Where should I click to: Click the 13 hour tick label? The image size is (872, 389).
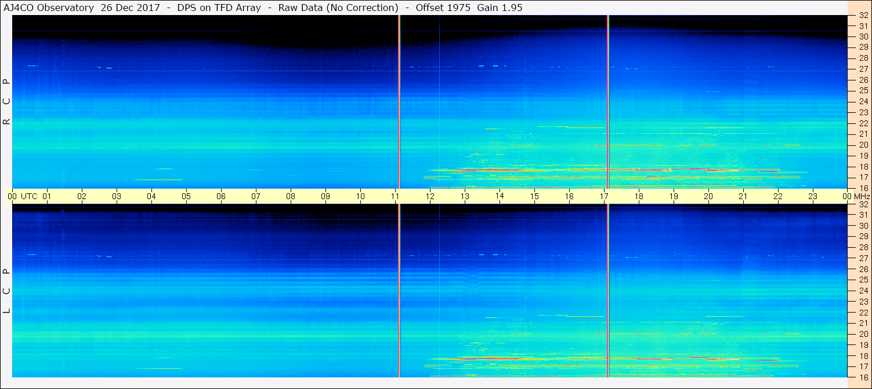point(465,196)
